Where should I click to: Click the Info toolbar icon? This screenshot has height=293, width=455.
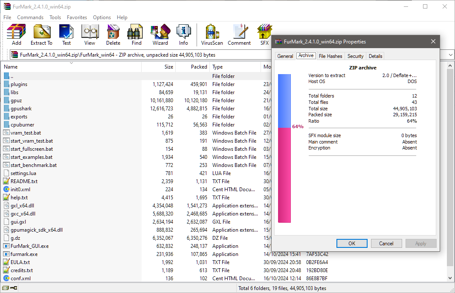pos(183,35)
